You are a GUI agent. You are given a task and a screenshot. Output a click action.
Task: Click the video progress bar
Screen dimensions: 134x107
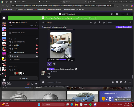pyautogui.click(x=63, y=60)
